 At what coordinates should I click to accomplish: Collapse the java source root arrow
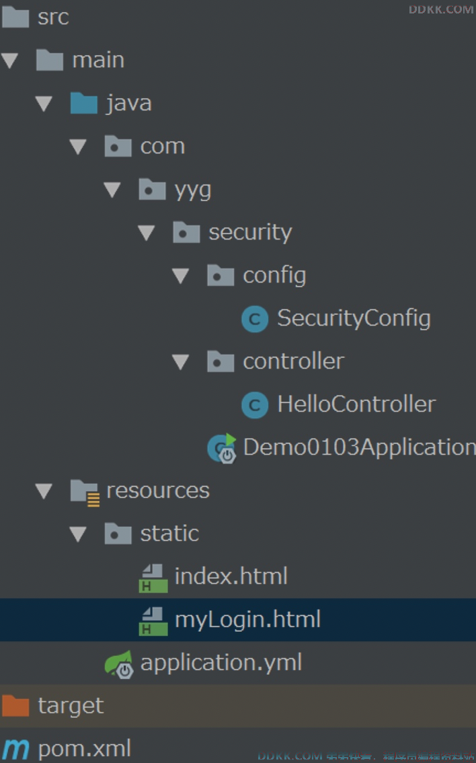[44, 104]
